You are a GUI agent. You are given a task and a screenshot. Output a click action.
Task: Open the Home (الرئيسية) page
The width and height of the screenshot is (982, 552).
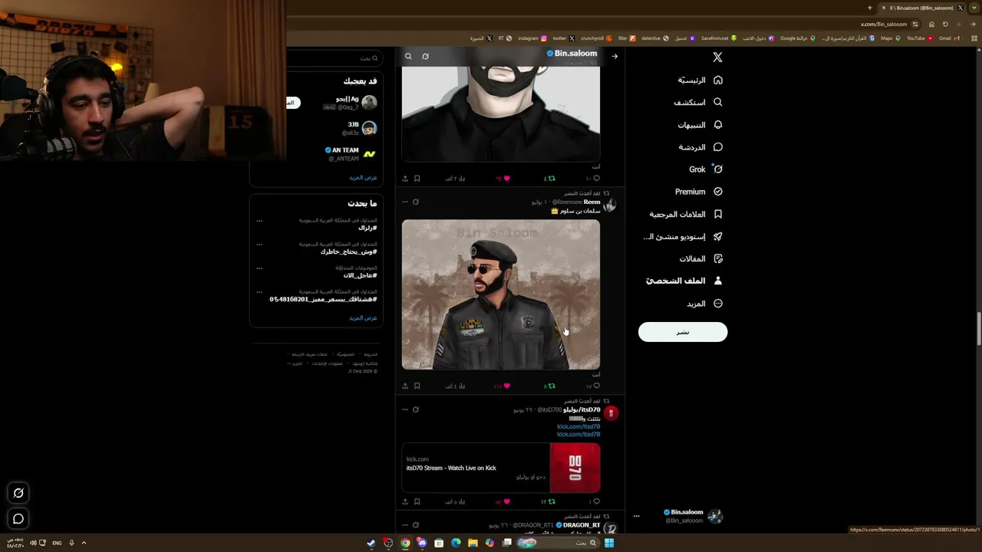coord(700,80)
